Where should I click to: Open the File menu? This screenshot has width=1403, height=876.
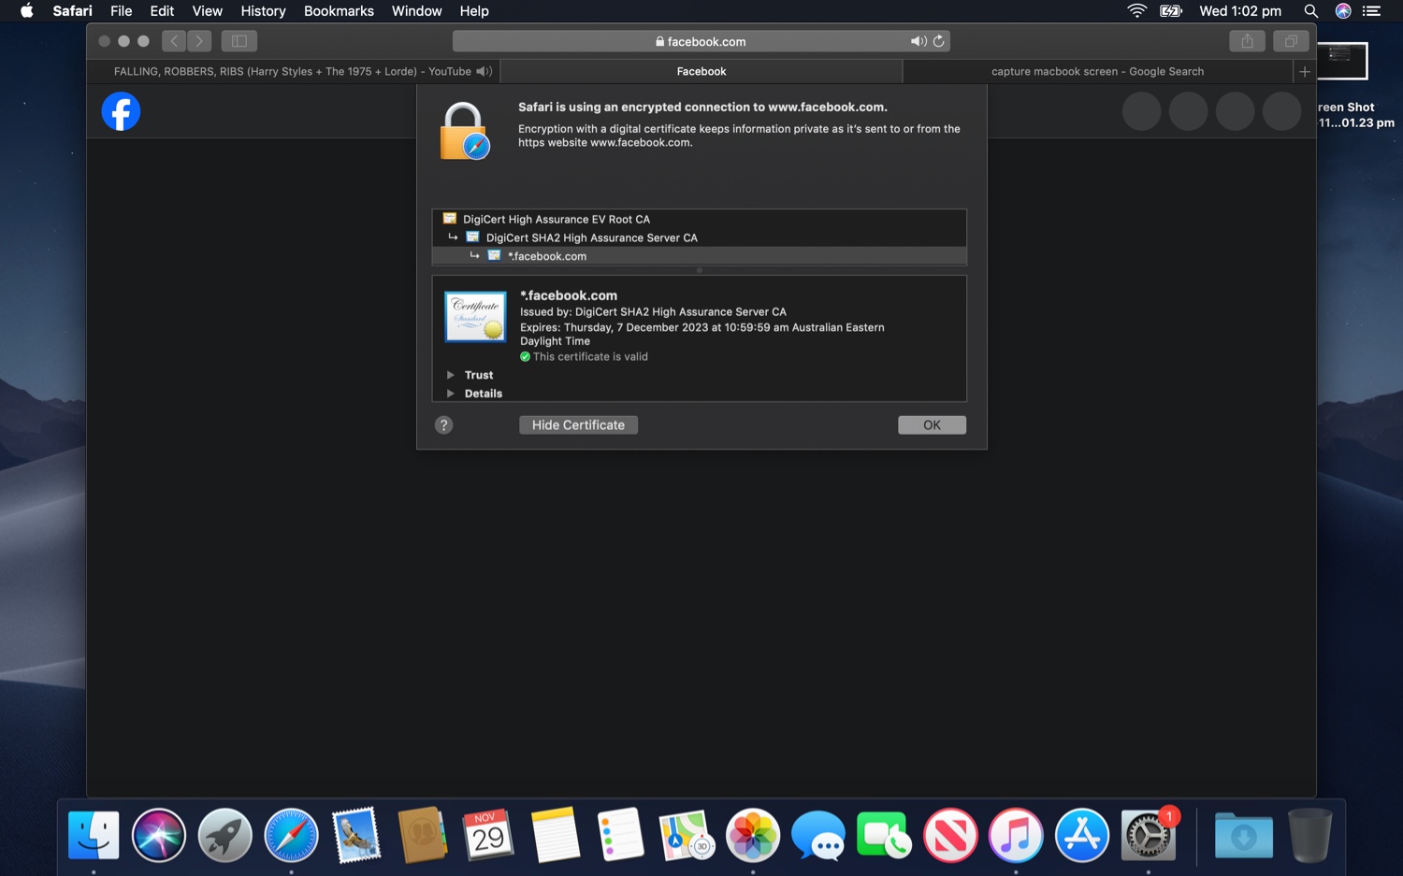pos(121,11)
